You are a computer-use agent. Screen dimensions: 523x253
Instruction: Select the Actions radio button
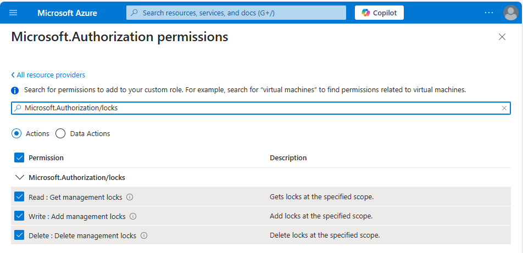click(x=16, y=134)
